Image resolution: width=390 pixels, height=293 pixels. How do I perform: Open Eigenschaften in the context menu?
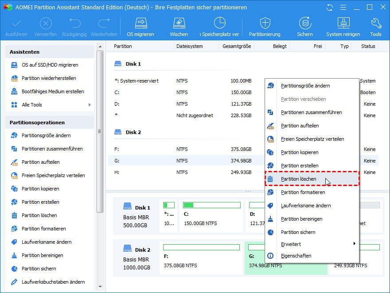pos(296,256)
